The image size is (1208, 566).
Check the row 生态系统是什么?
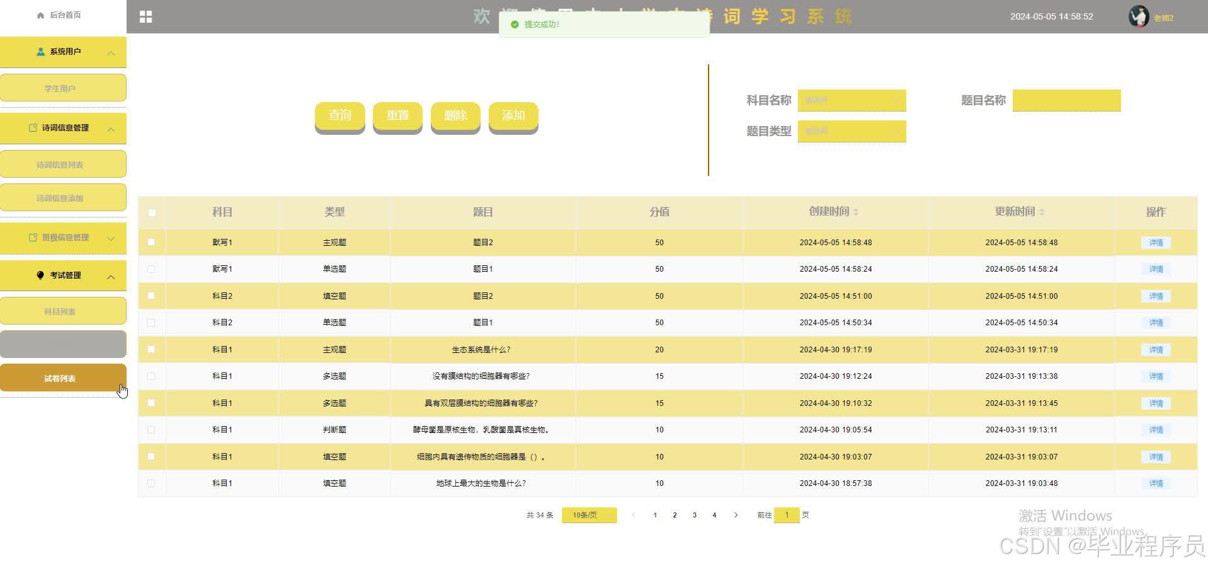coord(151,349)
